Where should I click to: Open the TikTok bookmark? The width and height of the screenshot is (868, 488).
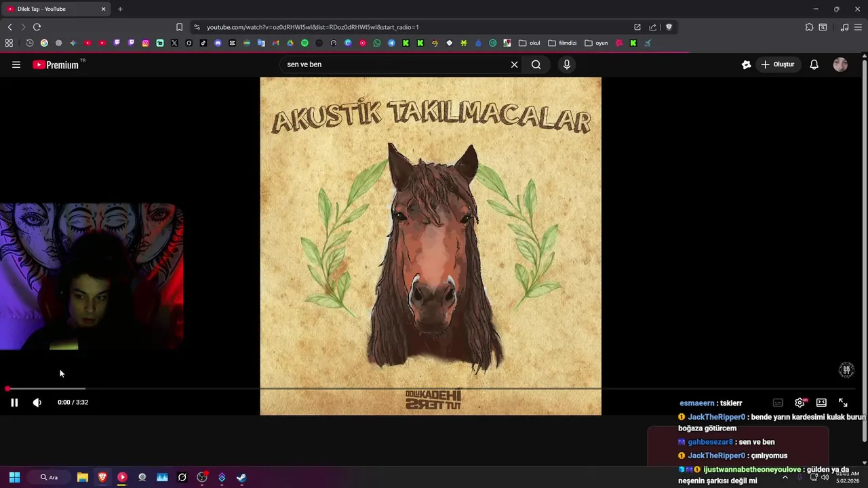coord(203,43)
